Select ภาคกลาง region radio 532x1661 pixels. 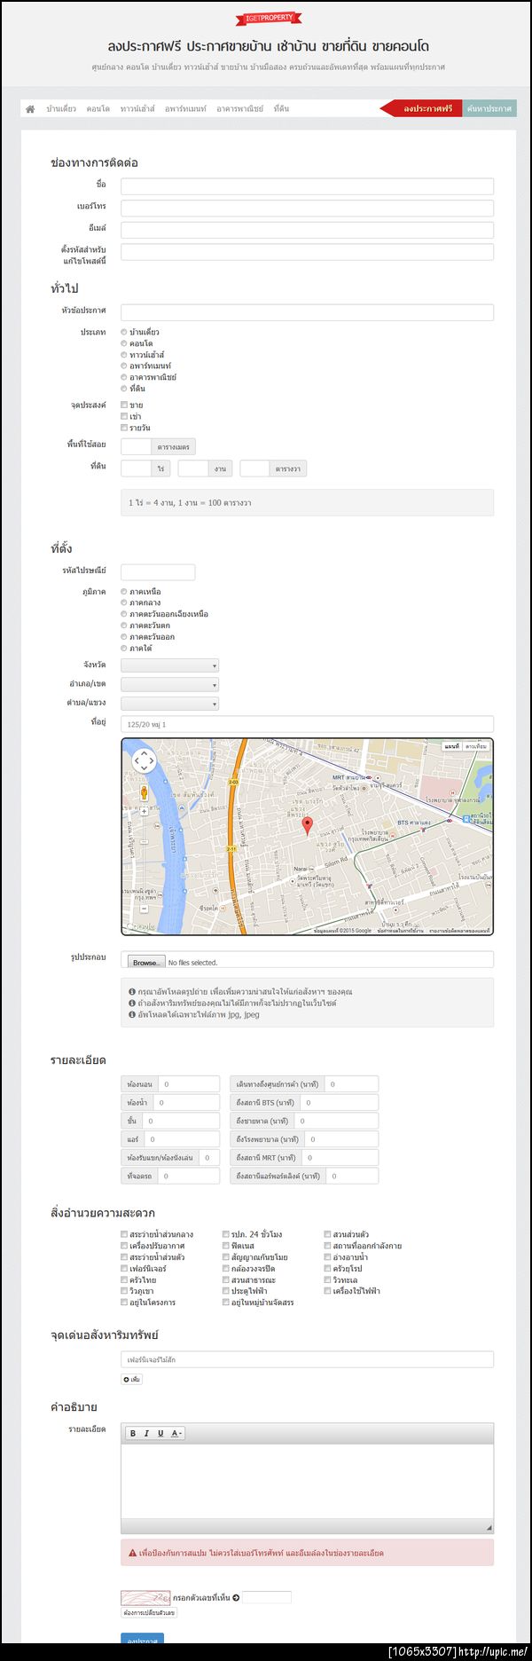(124, 602)
